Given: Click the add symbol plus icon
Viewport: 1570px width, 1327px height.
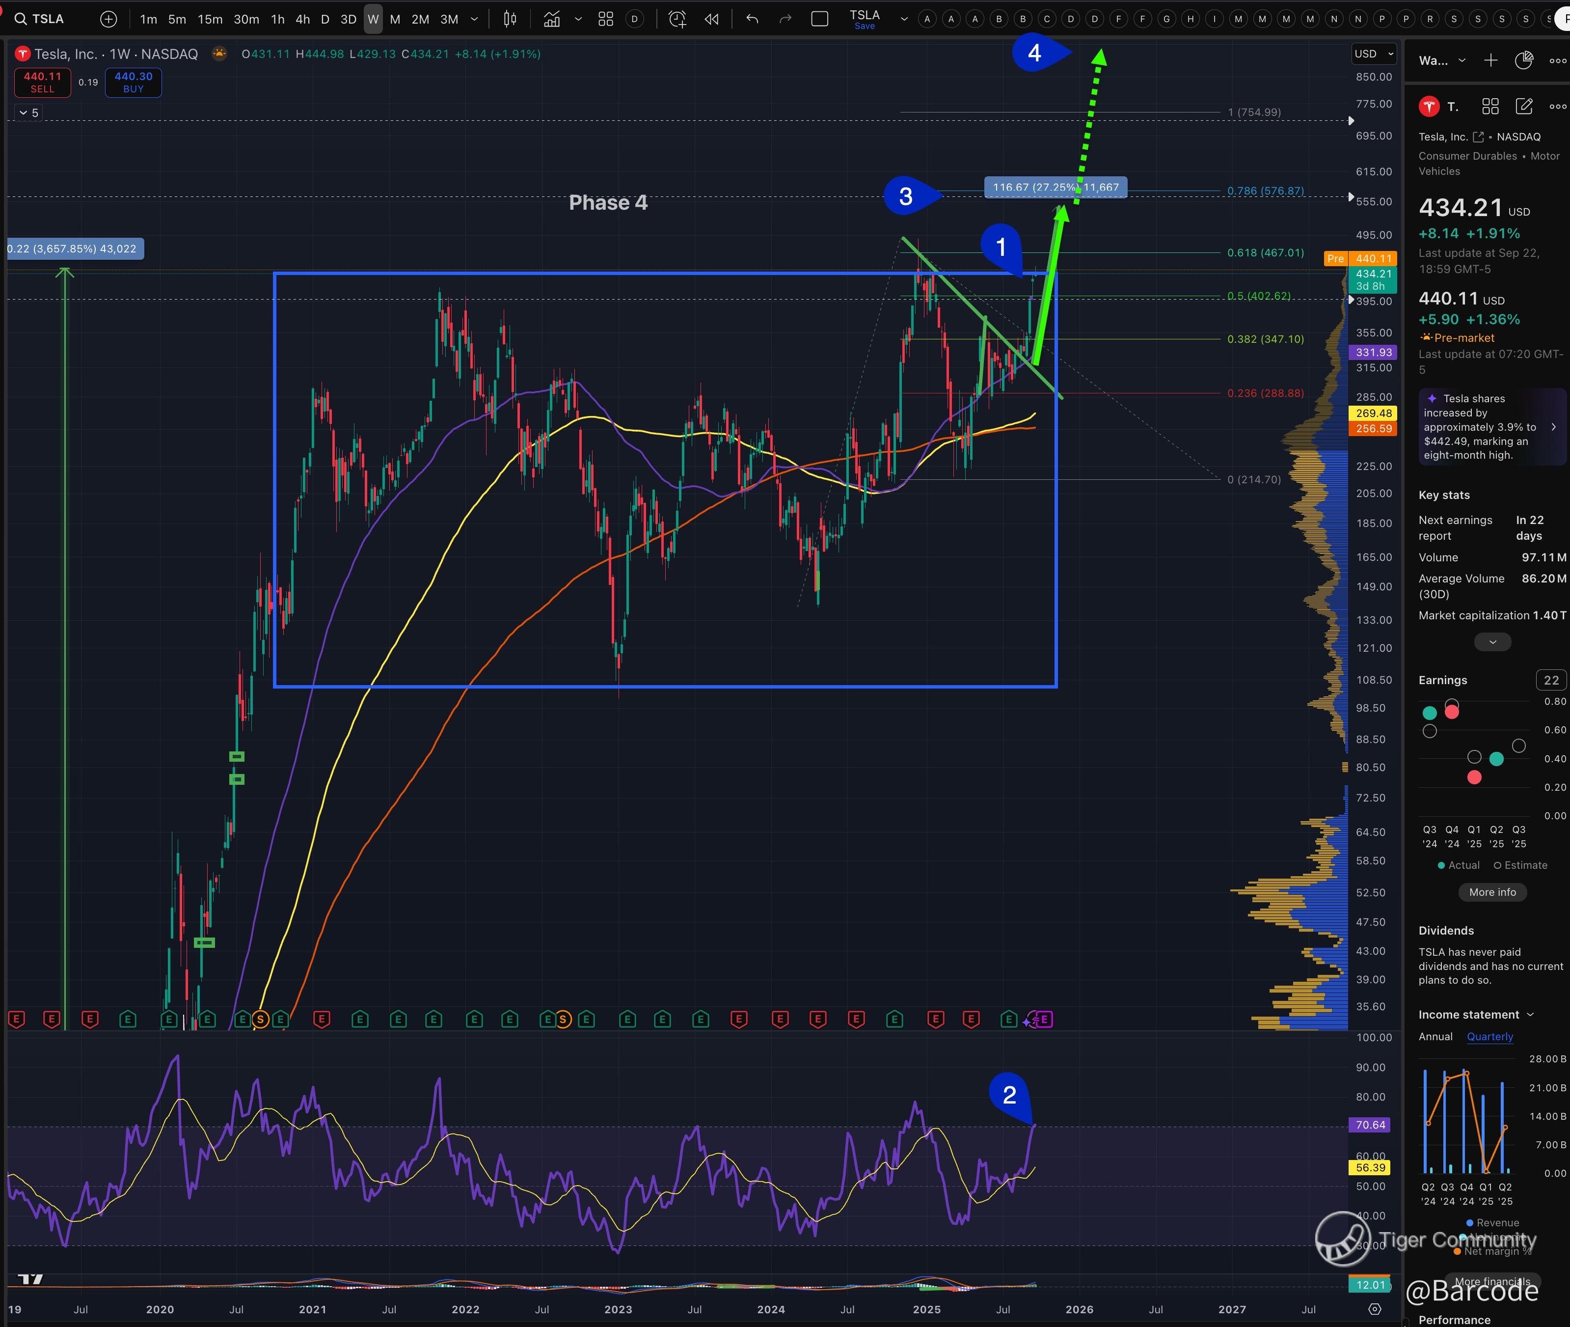Looking at the screenshot, I should pyautogui.click(x=108, y=19).
